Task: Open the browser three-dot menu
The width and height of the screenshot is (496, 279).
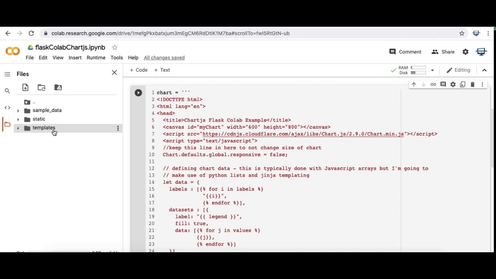Action: [488, 33]
